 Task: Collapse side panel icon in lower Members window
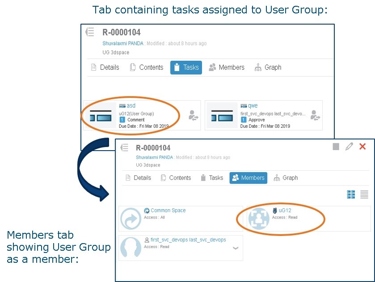[124, 147]
